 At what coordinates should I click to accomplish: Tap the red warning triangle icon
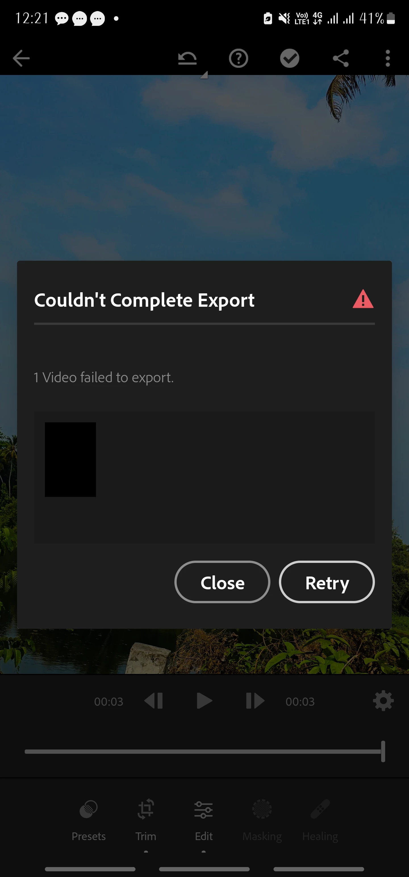[x=363, y=299]
